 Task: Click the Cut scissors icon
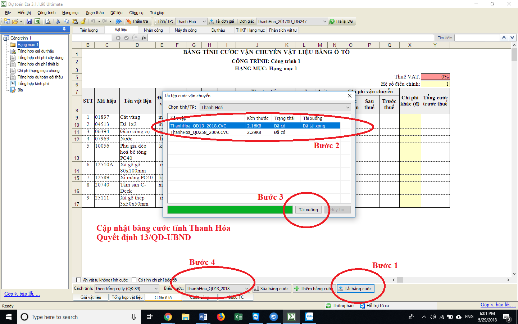pyautogui.click(x=58, y=22)
